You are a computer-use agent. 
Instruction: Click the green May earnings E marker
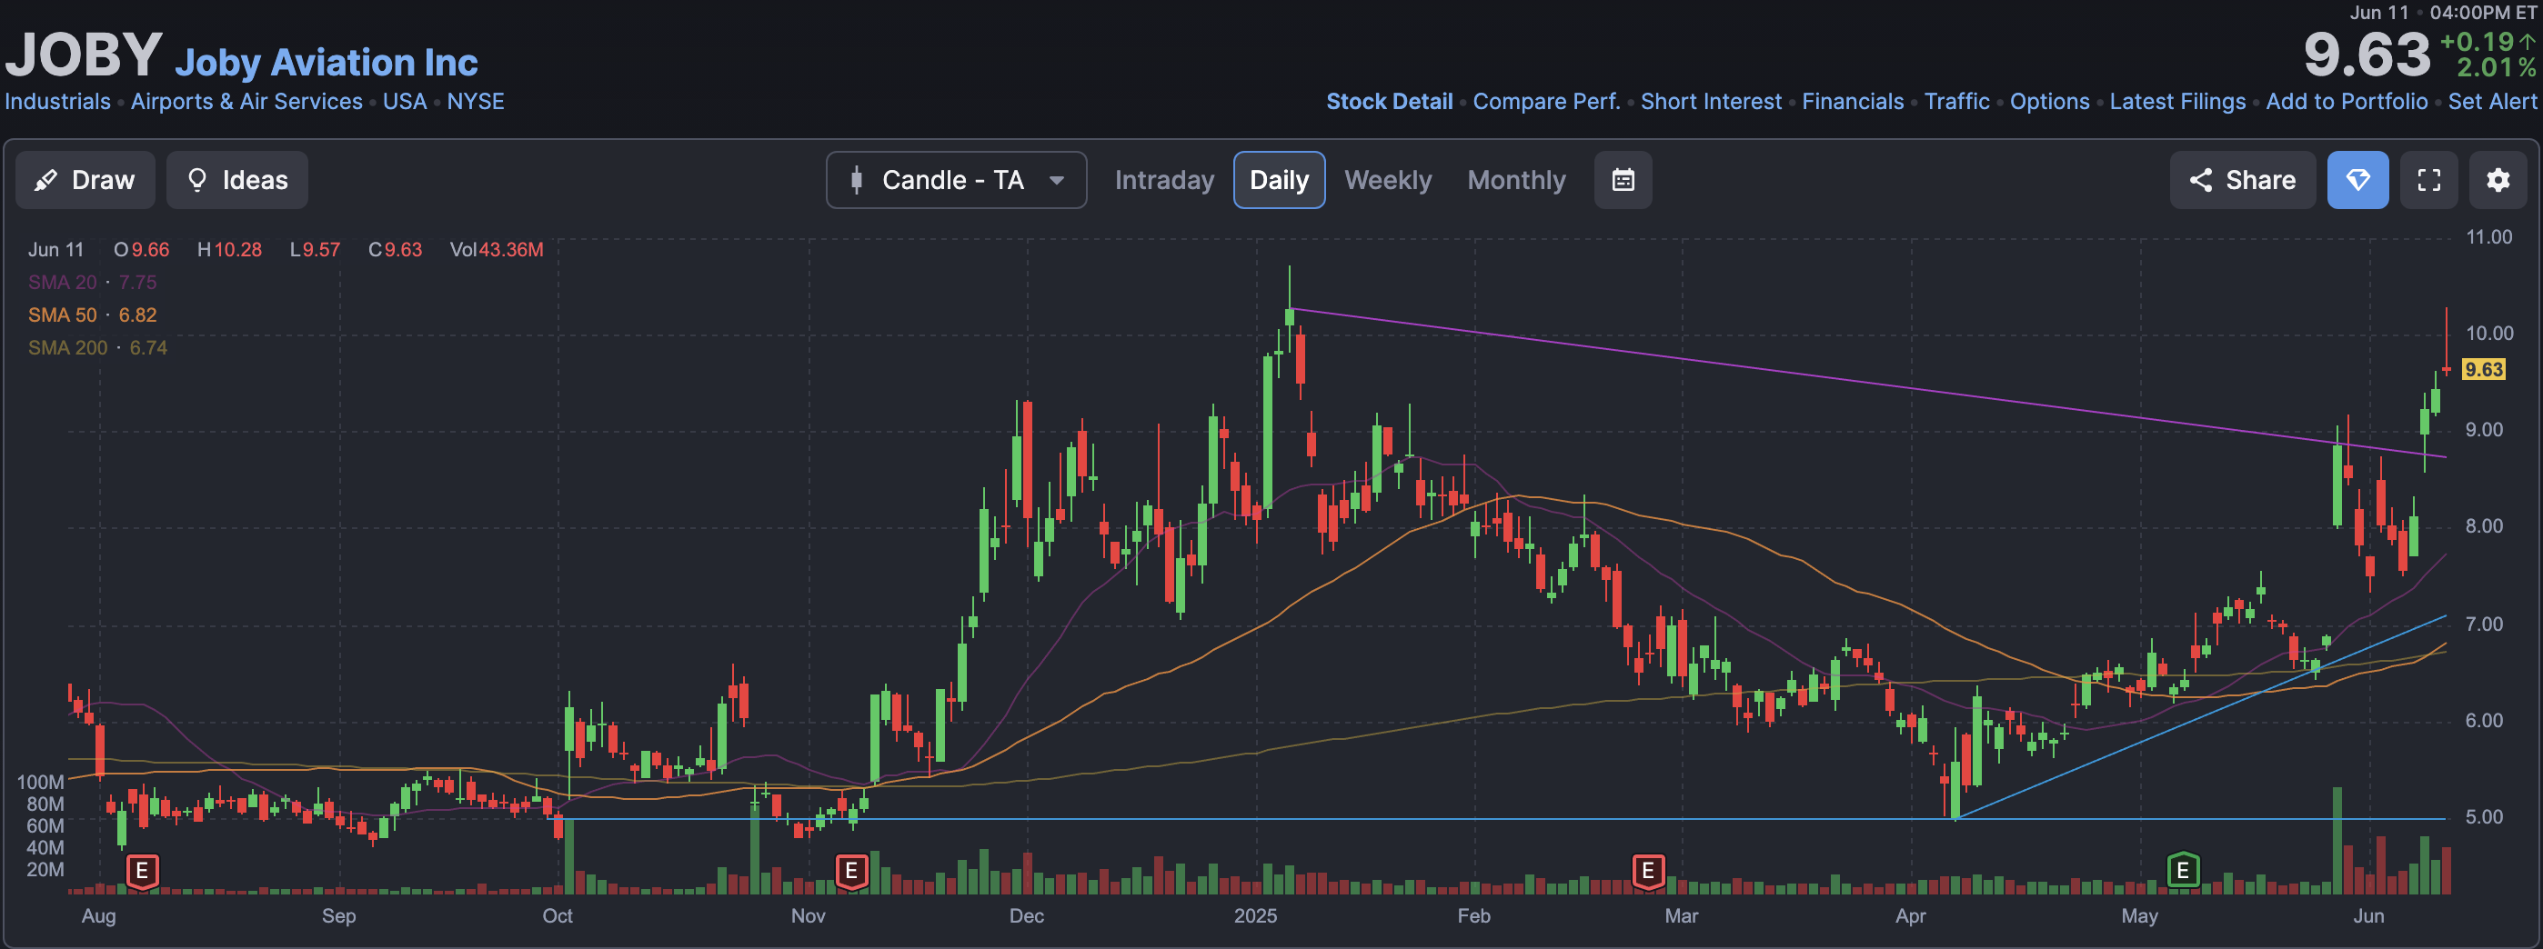pos(2183,871)
